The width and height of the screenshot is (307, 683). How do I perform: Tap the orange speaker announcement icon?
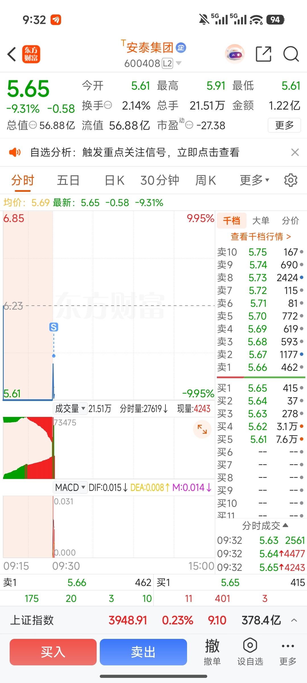pyautogui.click(x=15, y=152)
